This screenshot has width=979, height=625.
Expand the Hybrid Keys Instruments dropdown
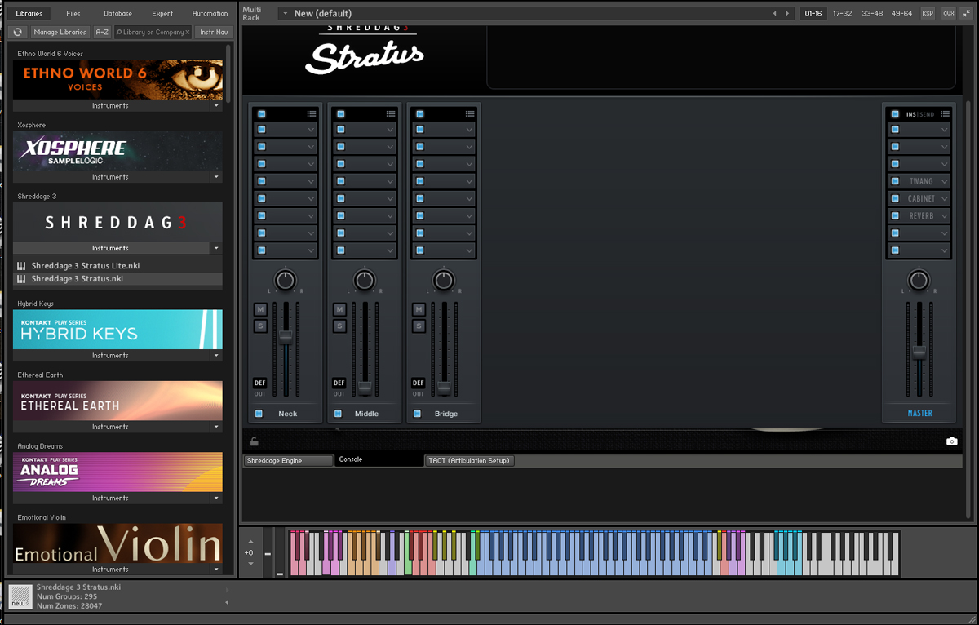tap(216, 356)
